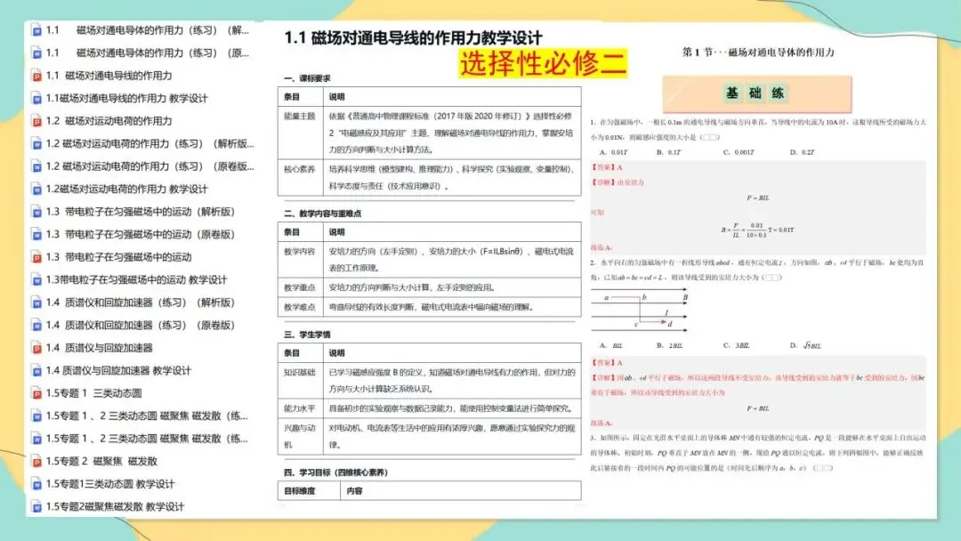Click PowerPoint icon beside 1.5专题1 三类动态圆
The image size is (961, 541).
36,393
